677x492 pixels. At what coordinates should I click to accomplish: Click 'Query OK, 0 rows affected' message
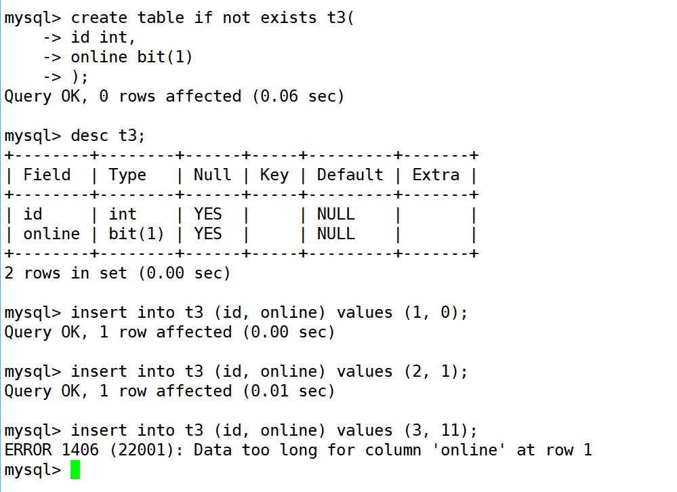(174, 97)
